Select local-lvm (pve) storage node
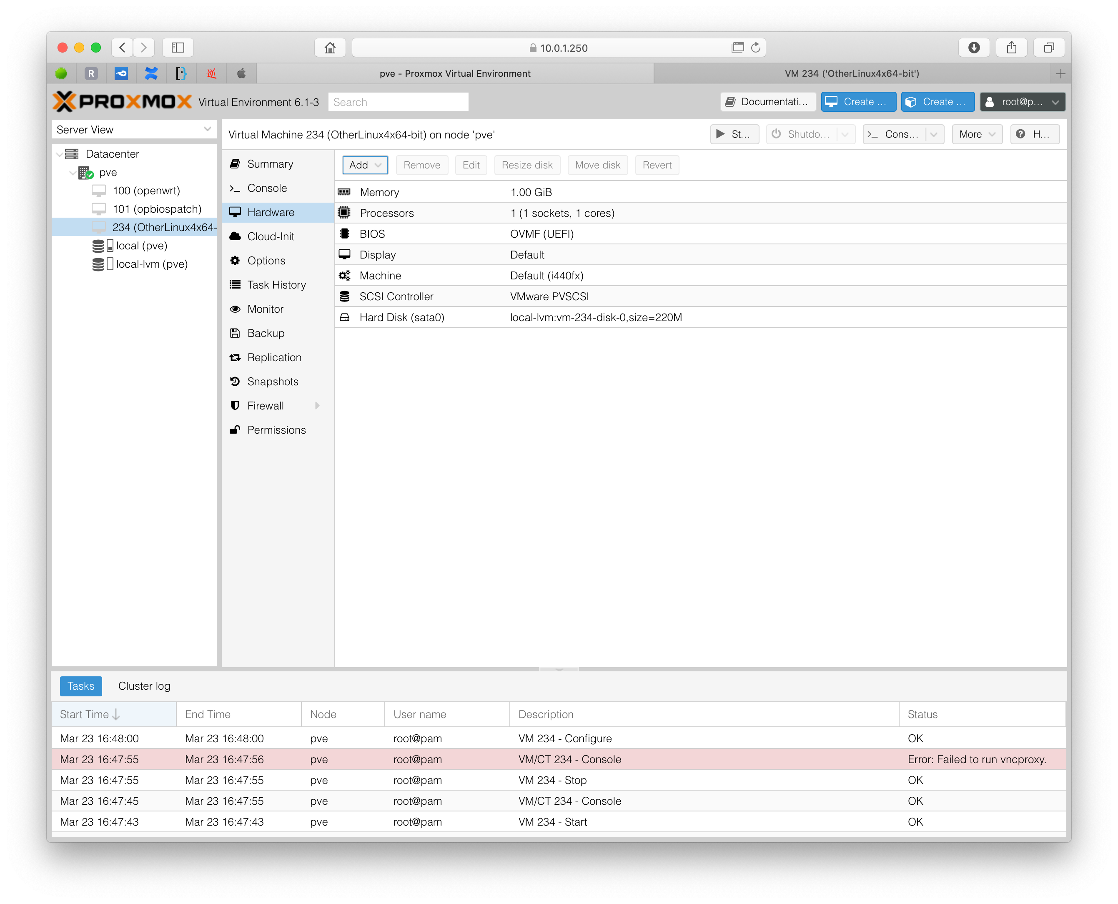The image size is (1118, 904). [x=151, y=264]
